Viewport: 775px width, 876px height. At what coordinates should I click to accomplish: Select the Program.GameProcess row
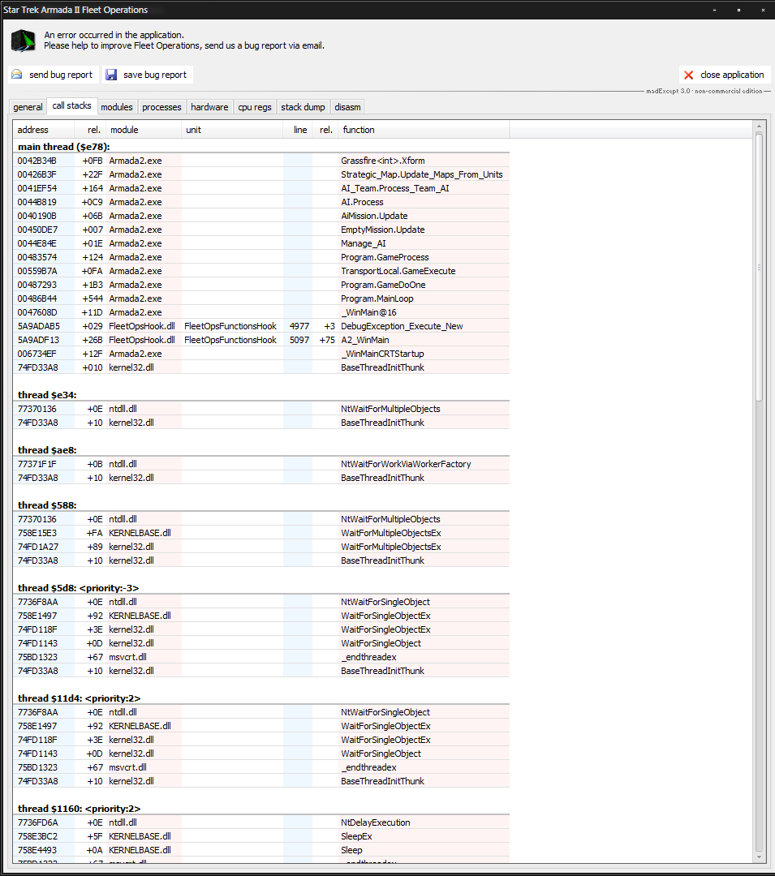[x=261, y=257]
